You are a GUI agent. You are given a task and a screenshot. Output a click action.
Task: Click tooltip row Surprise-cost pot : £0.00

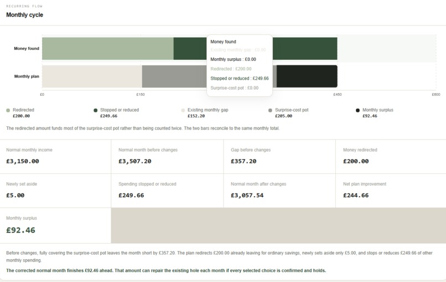coord(235,88)
